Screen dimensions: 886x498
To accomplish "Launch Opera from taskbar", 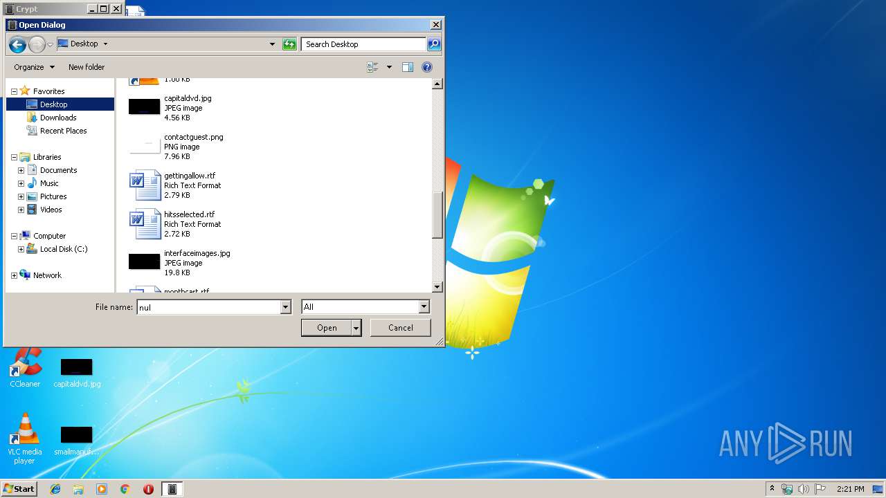I will pyautogui.click(x=148, y=489).
